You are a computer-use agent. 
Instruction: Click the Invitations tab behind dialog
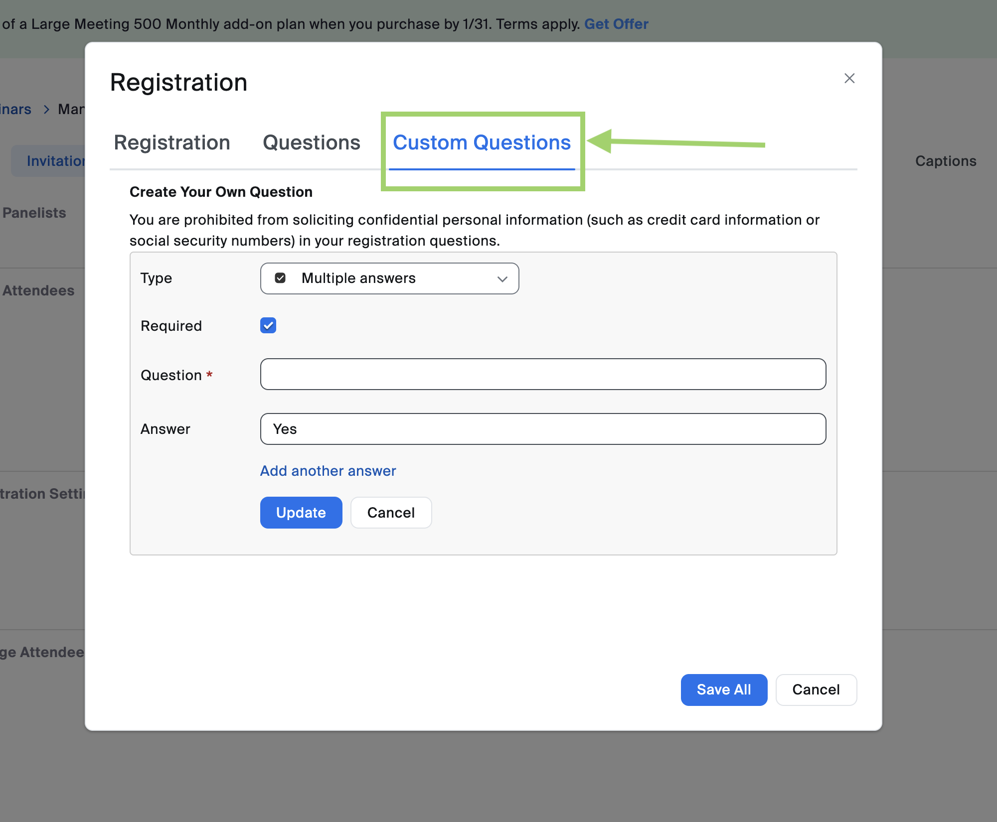tap(55, 161)
